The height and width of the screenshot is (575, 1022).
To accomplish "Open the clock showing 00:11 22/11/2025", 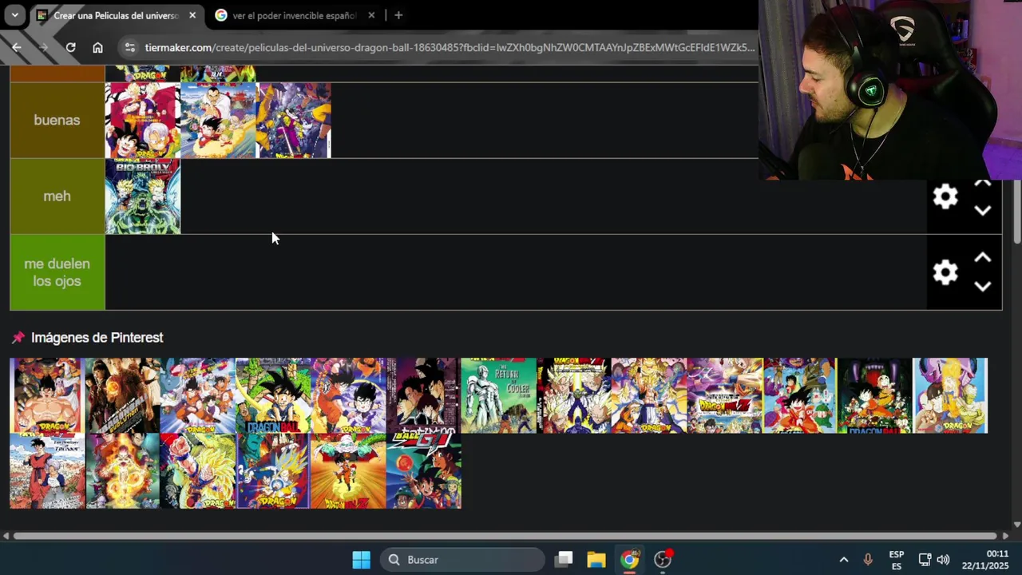I will point(987,560).
